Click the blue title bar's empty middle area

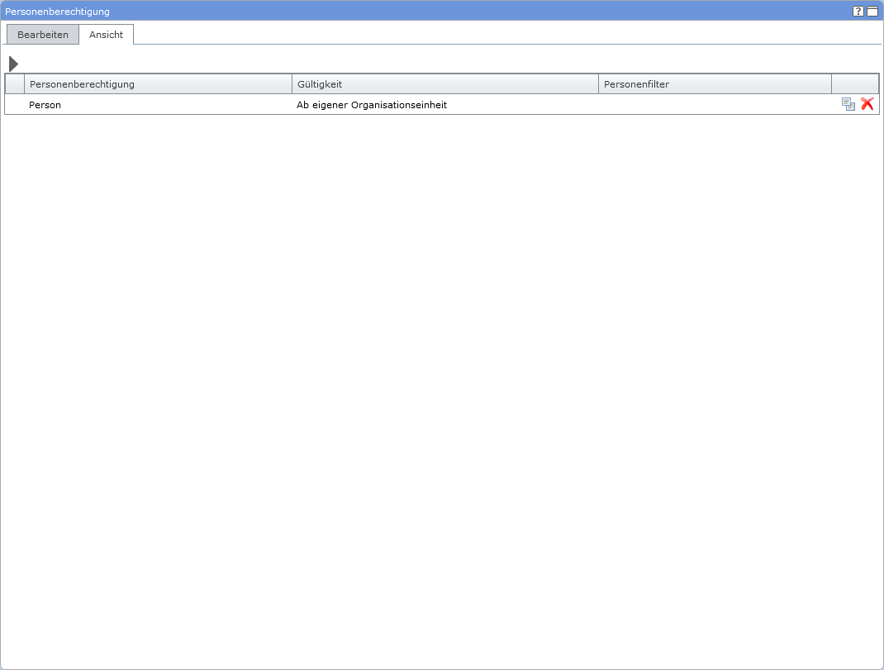(x=479, y=12)
